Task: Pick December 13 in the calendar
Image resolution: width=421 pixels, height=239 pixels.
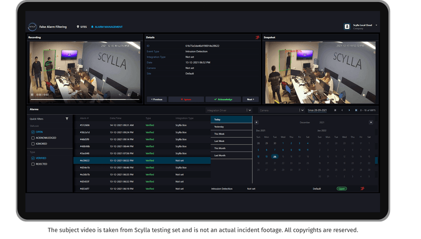Action: 266,156
